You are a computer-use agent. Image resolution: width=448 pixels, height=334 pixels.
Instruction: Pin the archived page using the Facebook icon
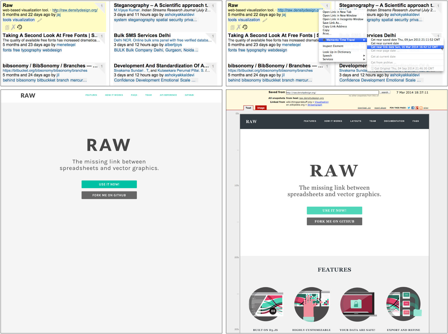(x=413, y=108)
